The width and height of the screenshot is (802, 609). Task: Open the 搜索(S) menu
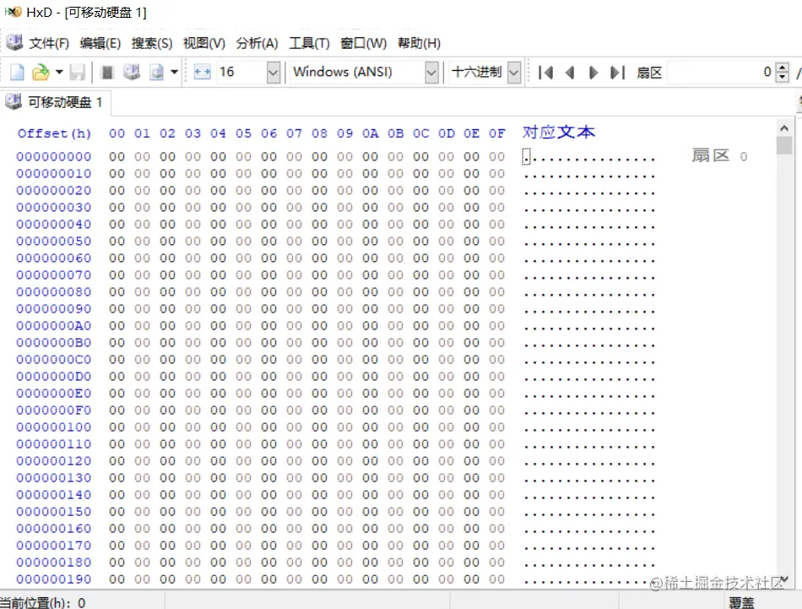152,44
